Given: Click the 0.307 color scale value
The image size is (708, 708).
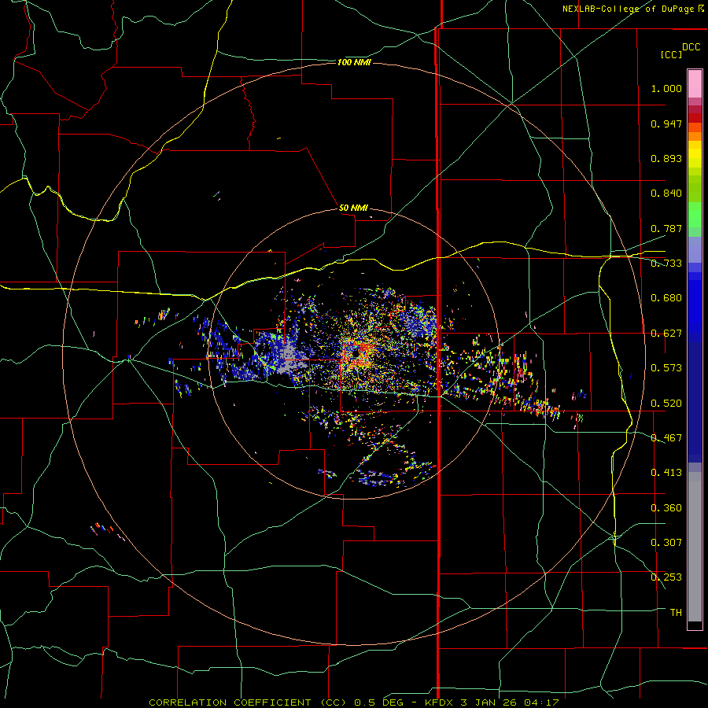Looking at the screenshot, I should click(666, 543).
